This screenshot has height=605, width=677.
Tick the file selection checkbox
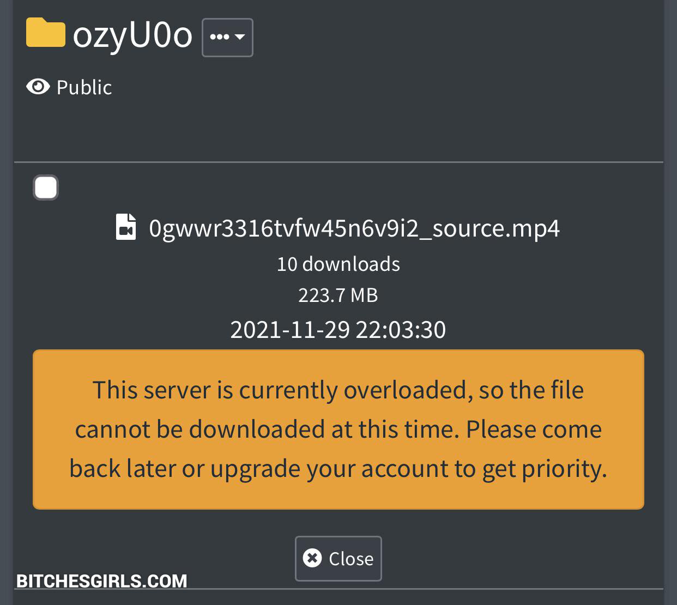coord(46,187)
